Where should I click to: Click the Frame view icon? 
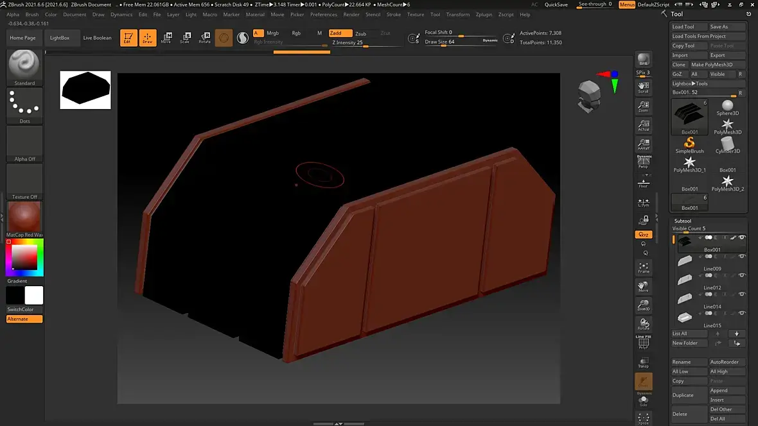tap(643, 268)
